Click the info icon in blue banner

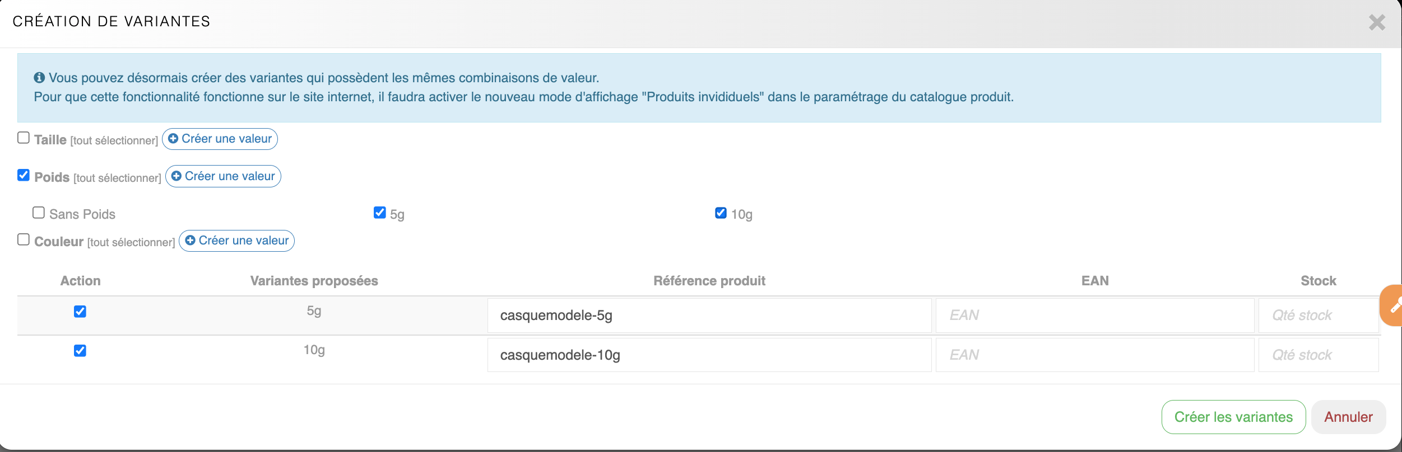point(39,78)
